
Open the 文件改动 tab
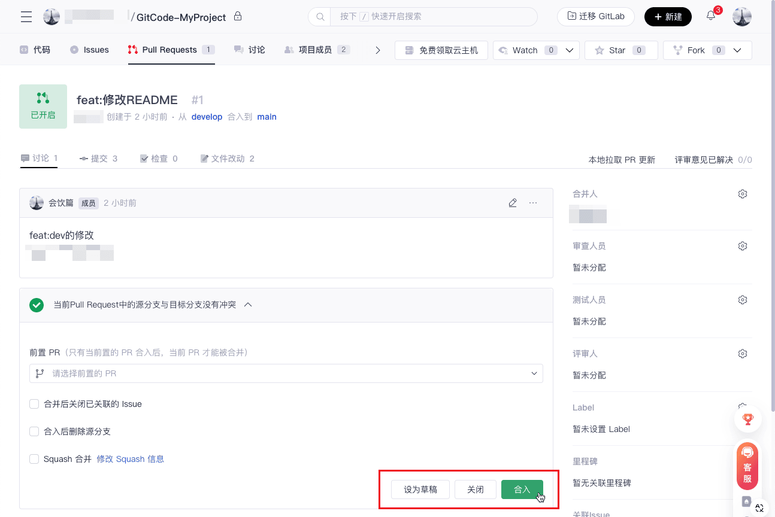tap(227, 159)
